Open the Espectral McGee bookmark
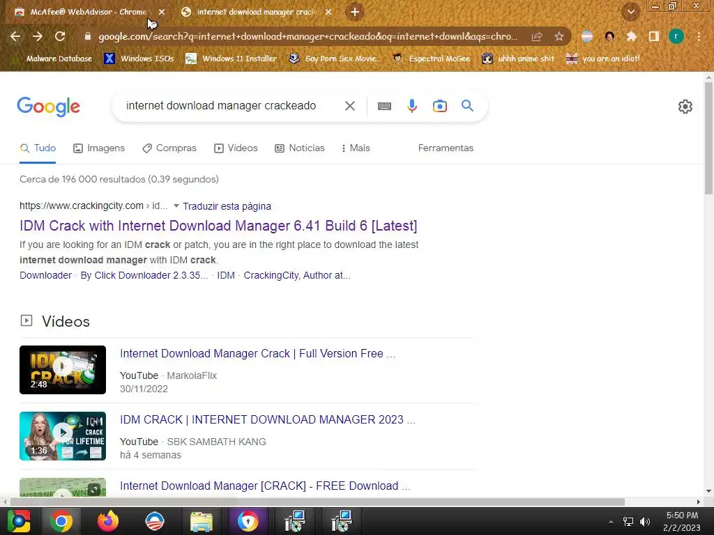Viewport: 714px width, 535px height. point(432,59)
